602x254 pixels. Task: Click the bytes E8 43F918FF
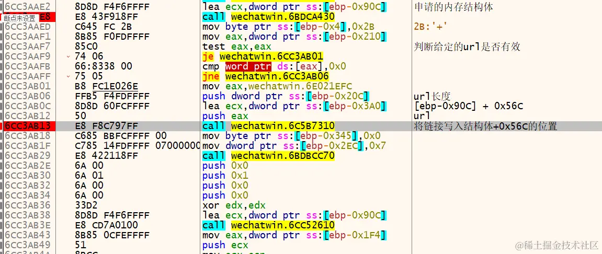coord(107,17)
